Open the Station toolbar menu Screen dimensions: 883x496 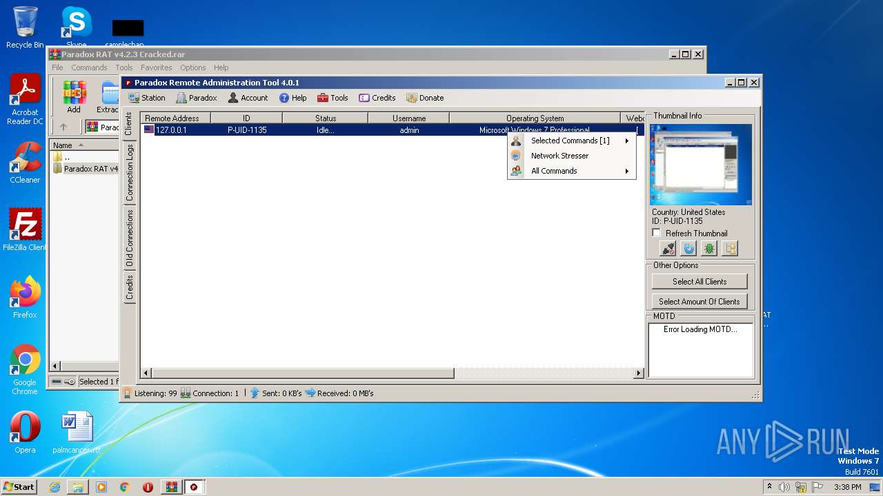pyautogui.click(x=147, y=98)
